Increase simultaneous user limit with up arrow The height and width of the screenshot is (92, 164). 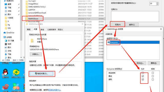[x=157, y=3]
